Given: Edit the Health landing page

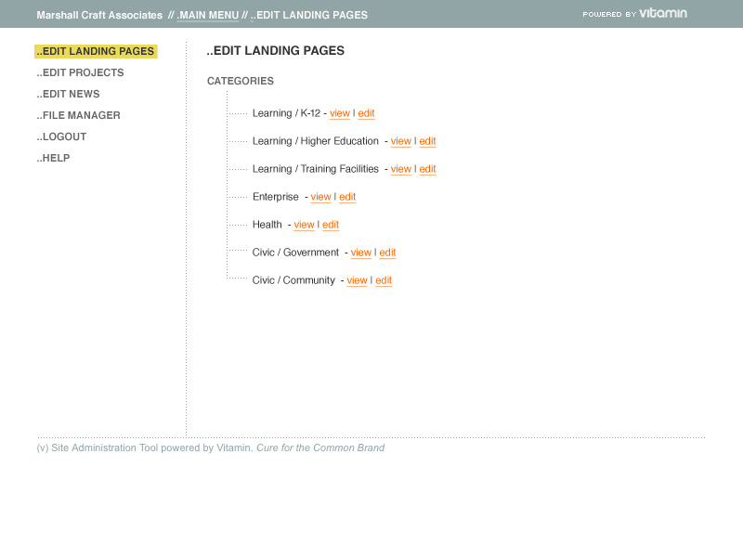Looking at the screenshot, I should [331, 225].
